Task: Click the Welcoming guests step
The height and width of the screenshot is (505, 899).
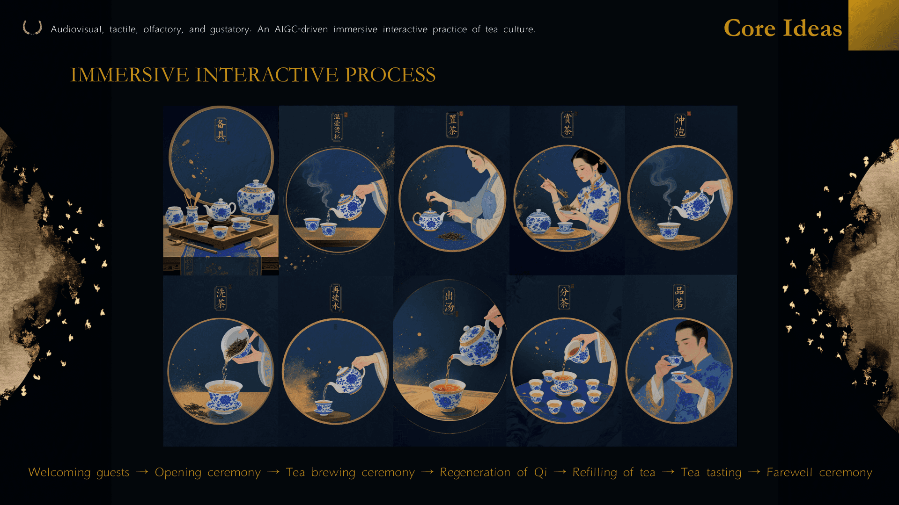Action: [79, 472]
